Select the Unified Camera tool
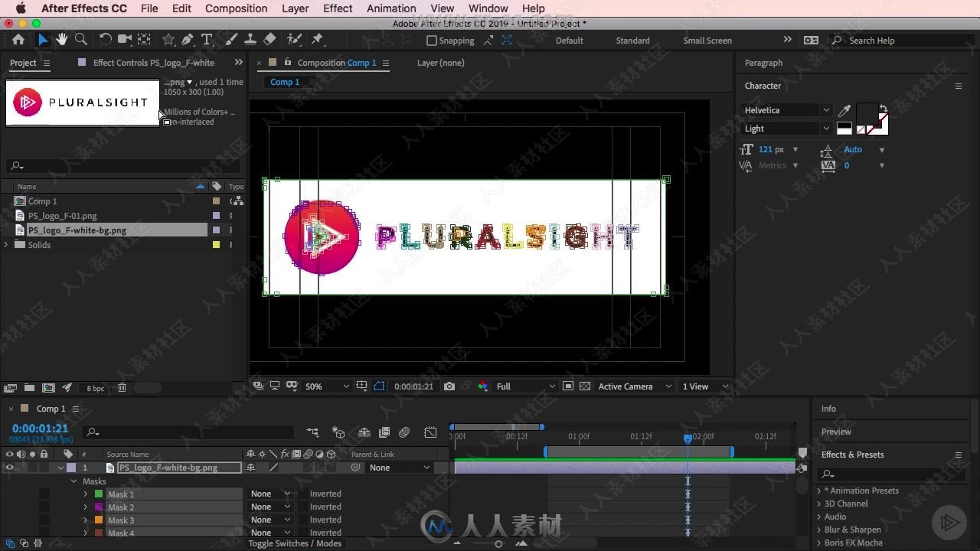 (x=124, y=40)
